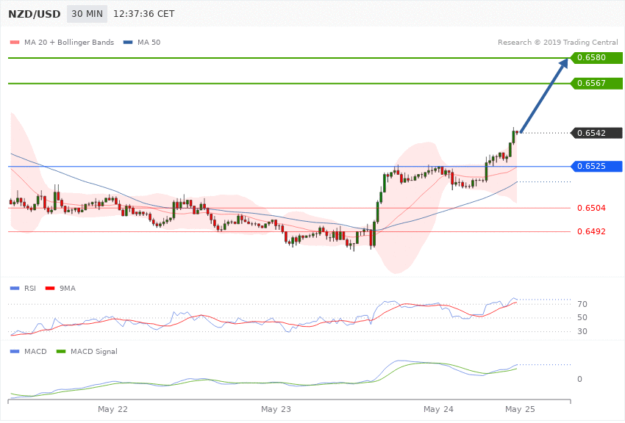Click the MA 20 + Bollinger Bands legend label
Viewport: 625px width, 423px height.
[69, 42]
